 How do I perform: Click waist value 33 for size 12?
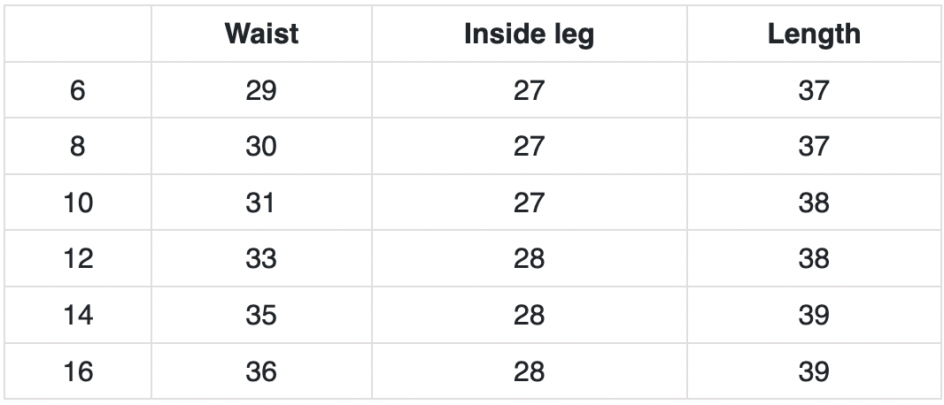click(x=261, y=258)
